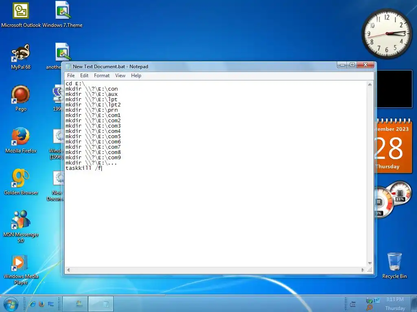Click the line 'mkdir \\?\E:\lpt2'

click(x=93, y=104)
